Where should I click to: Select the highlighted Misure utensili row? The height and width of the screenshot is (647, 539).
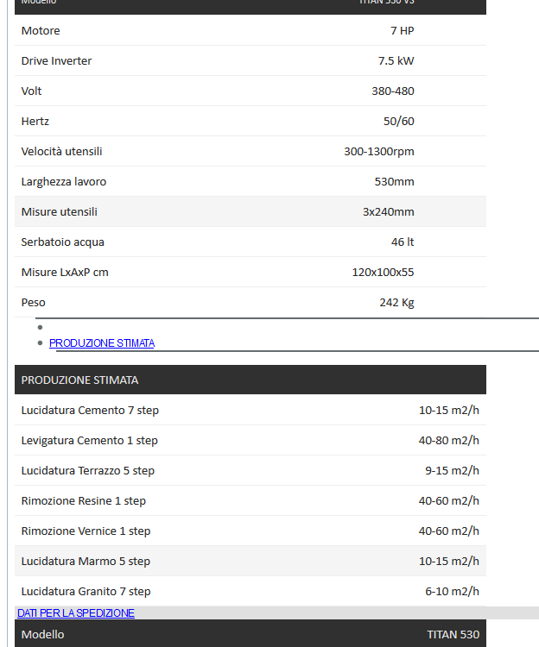tap(250, 211)
